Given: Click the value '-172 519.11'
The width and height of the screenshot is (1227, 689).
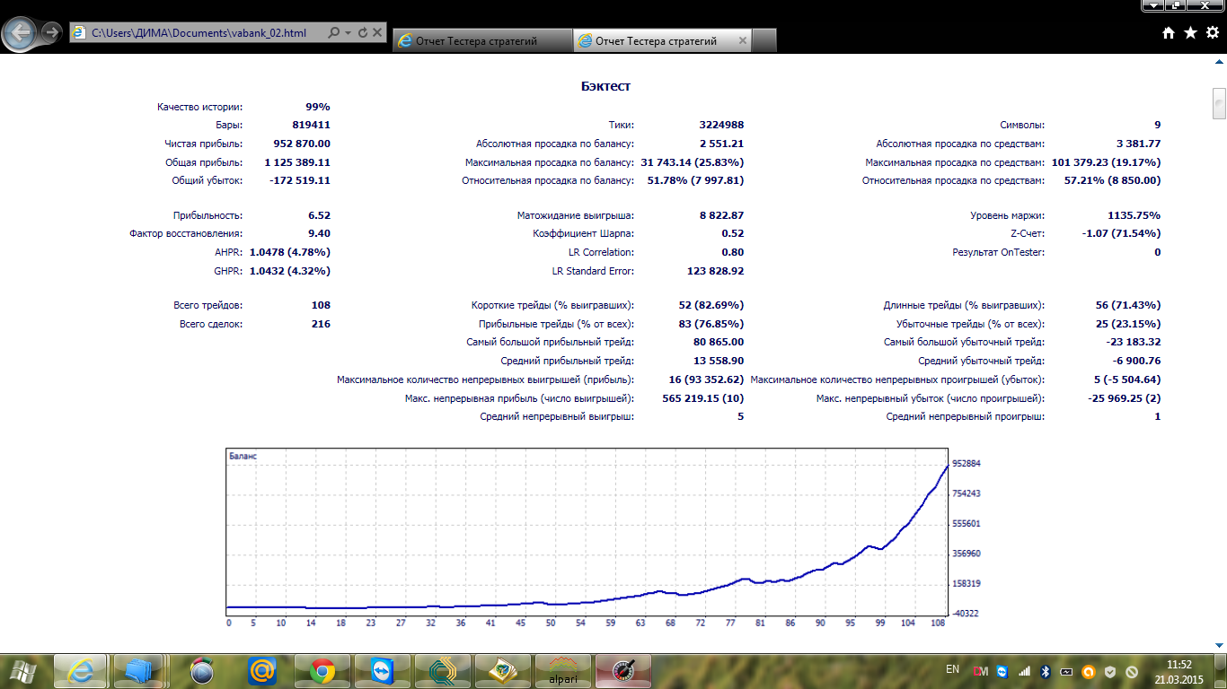Looking at the screenshot, I should 301,180.
